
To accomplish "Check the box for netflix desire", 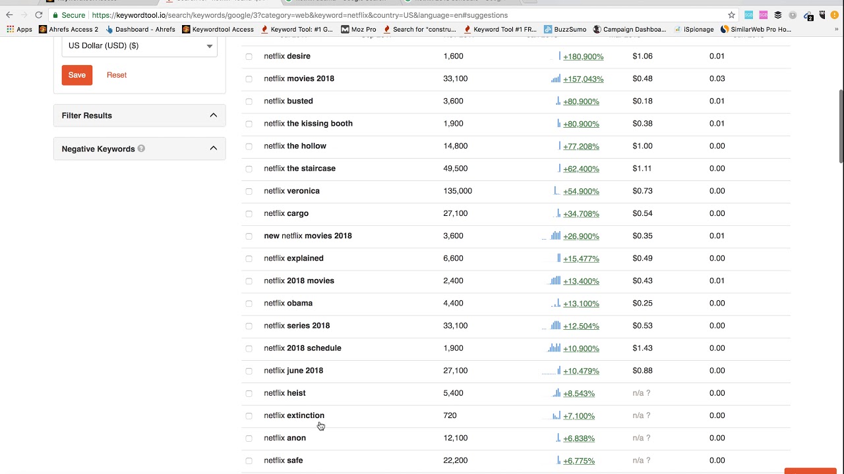I will tap(249, 57).
